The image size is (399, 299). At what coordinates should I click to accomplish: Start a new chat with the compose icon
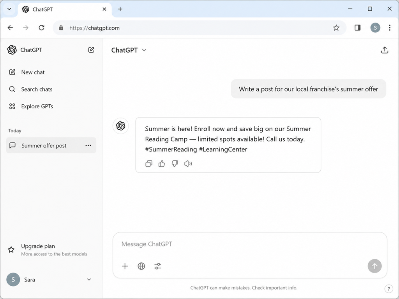pyautogui.click(x=91, y=50)
